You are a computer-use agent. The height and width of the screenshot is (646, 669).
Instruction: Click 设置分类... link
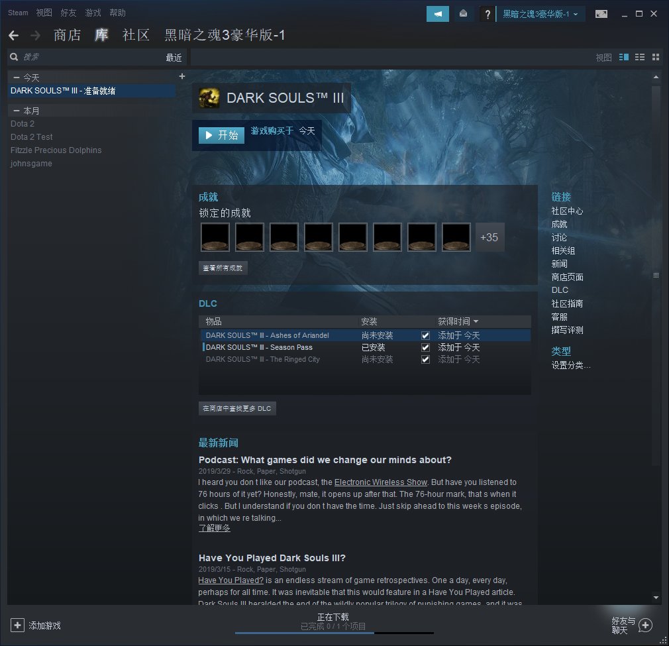point(571,365)
